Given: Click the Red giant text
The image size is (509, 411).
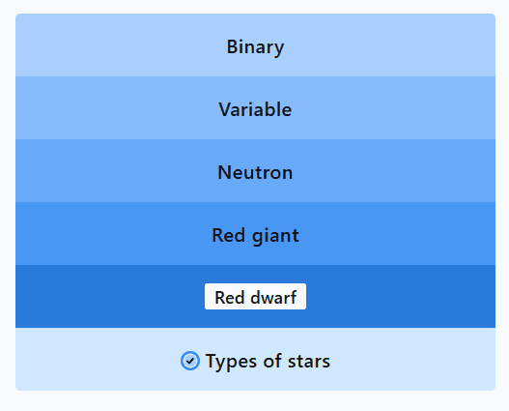Looking at the screenshot, I should pyautogui.click(x=255, y=236).
